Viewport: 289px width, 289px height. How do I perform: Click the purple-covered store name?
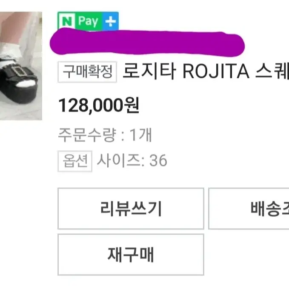coord(147,43)
